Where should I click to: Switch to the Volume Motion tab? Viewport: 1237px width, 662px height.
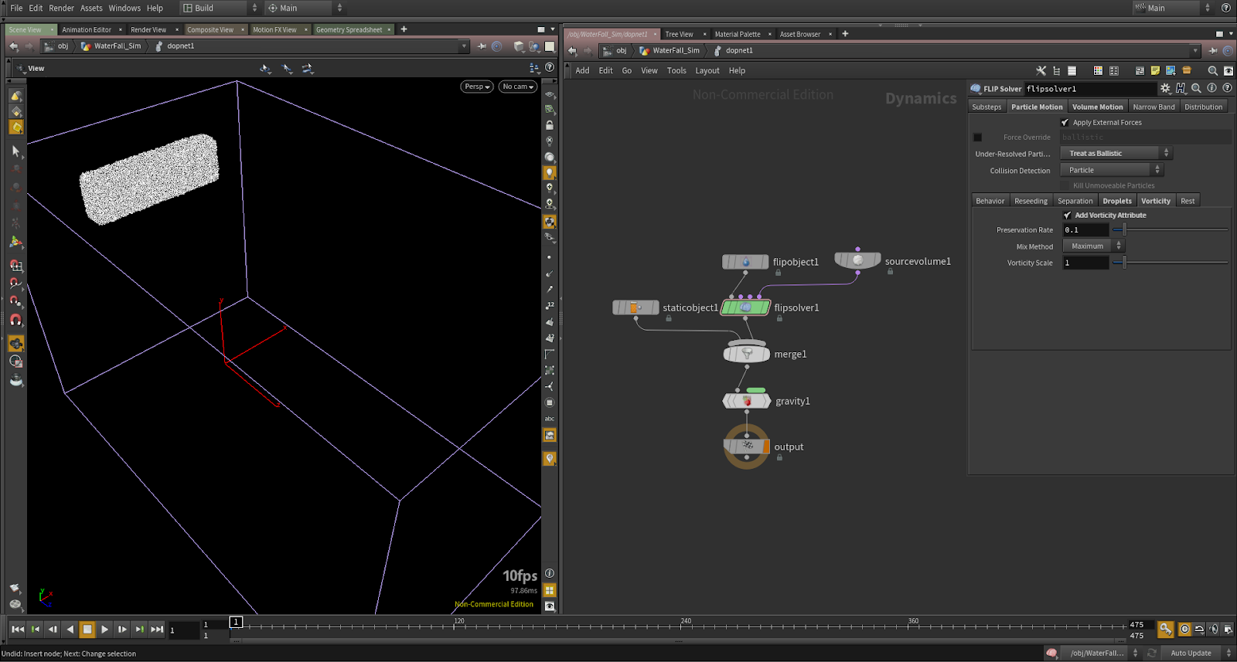tap(1097, 107)
